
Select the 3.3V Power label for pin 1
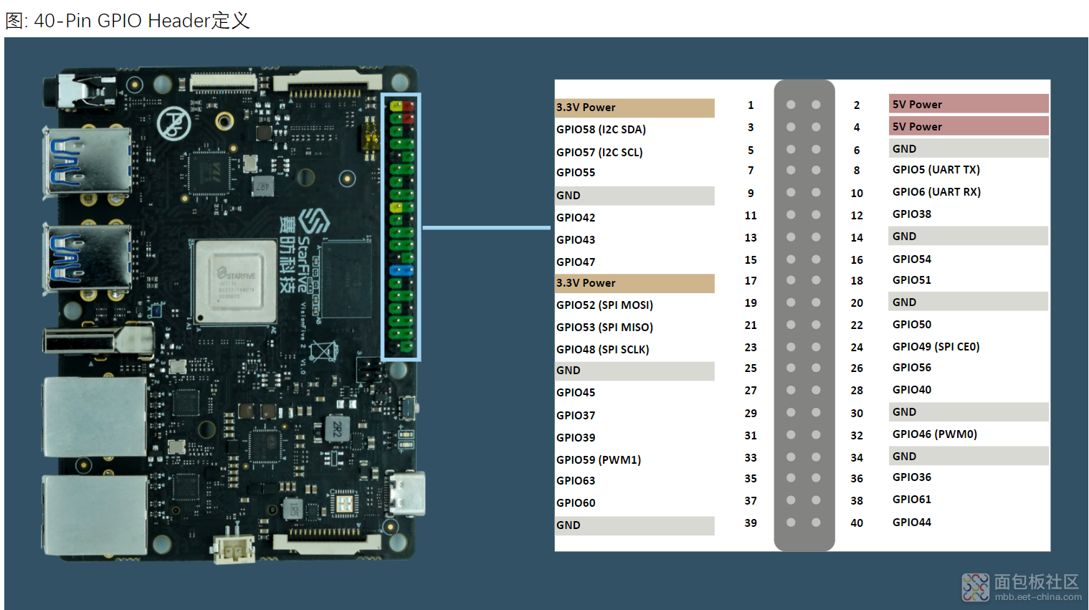pos(634,108)
